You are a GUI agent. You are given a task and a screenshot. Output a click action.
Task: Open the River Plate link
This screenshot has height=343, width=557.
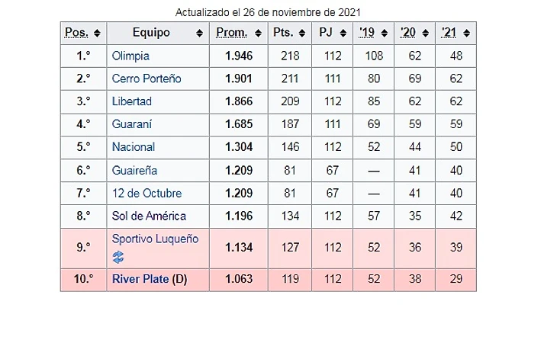(140, 279)
